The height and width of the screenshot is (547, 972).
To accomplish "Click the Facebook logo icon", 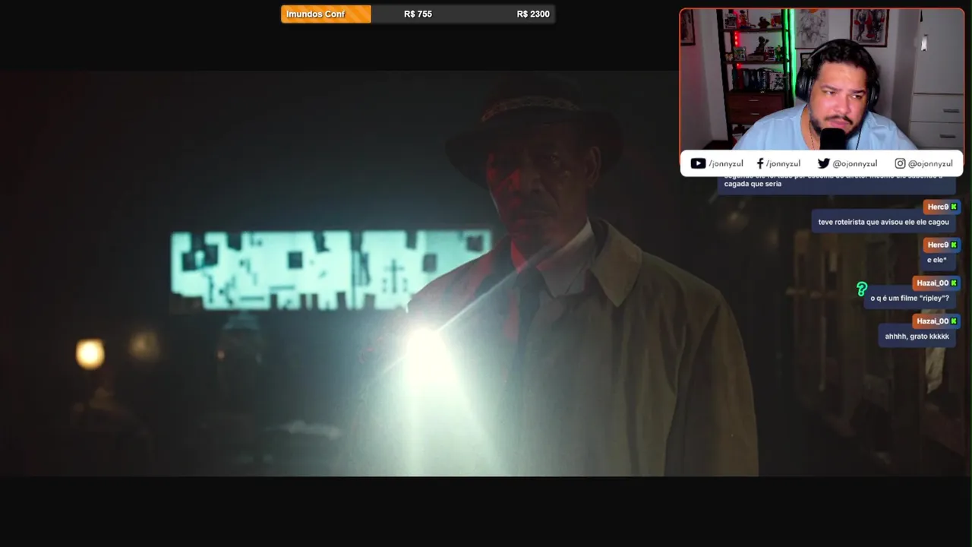I will [760, 163].
